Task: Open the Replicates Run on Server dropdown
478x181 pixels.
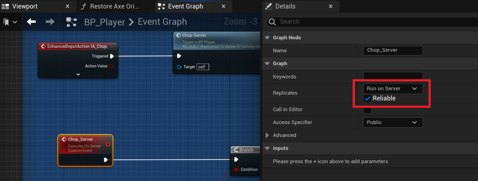Action: (x=393, y=89)
